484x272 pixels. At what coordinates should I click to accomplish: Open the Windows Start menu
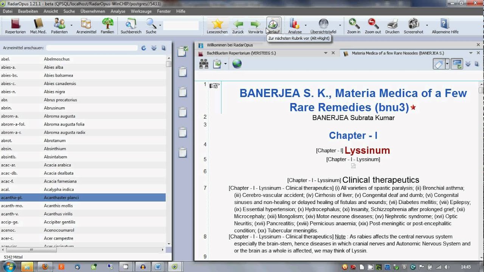tap(8, 267)
